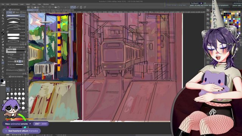Select the highlighted brush size preset dot
Image resolution: width=242 pixels, height=136 pixels.
[x=8, y=89]
